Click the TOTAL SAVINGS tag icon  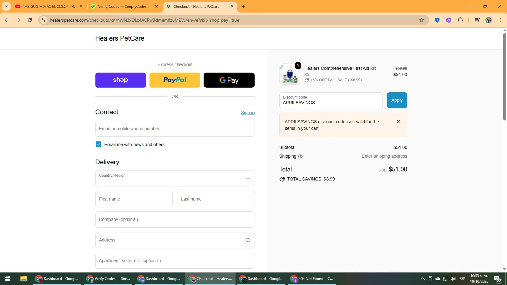(282, 179)
